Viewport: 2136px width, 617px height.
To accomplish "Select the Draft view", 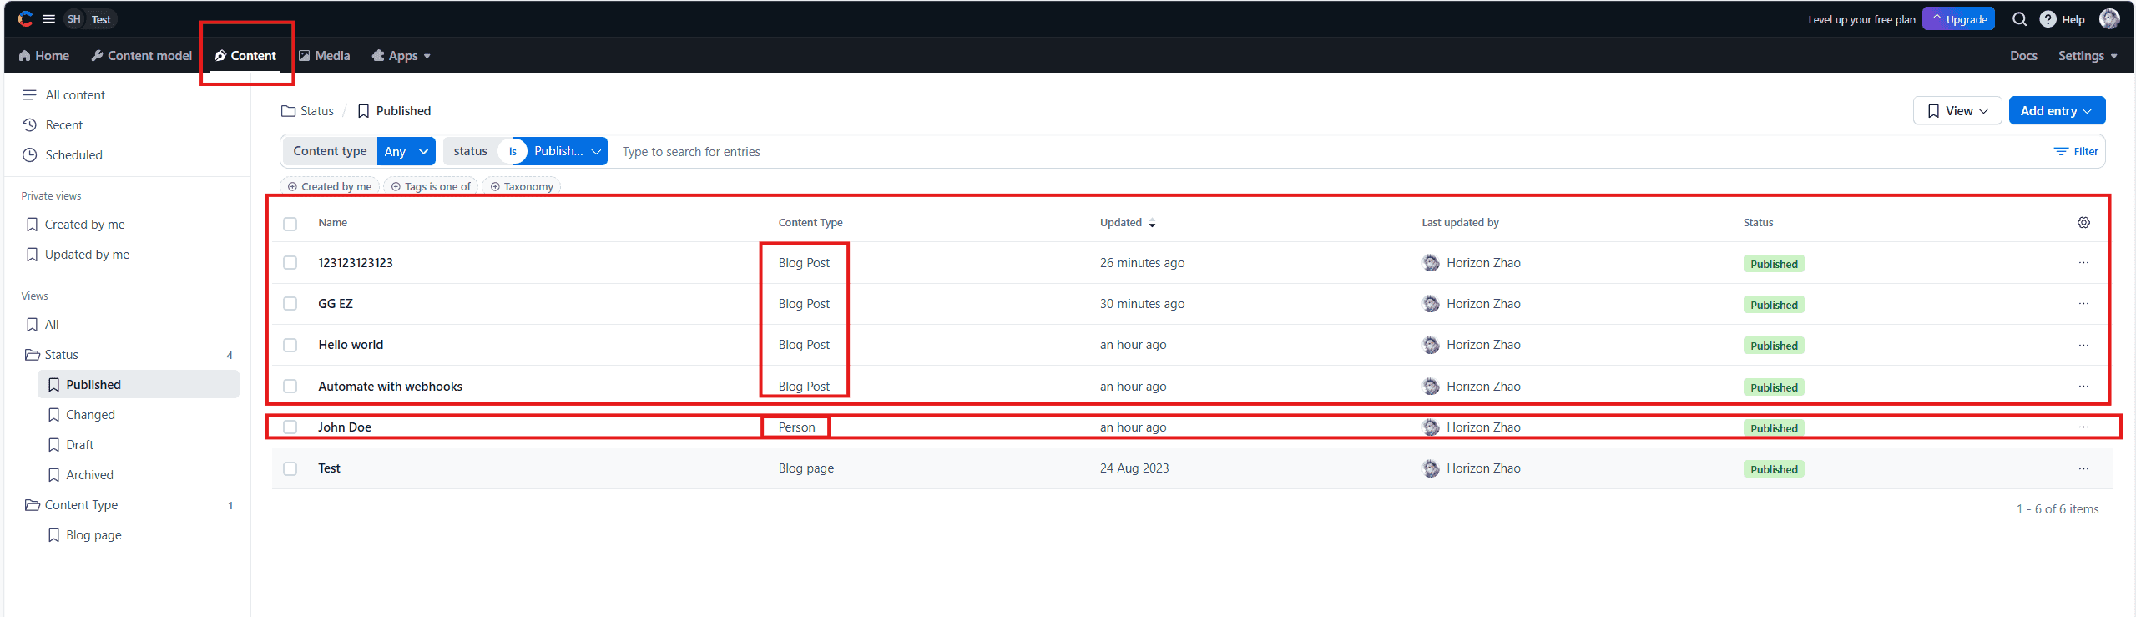I will [70, 445].
